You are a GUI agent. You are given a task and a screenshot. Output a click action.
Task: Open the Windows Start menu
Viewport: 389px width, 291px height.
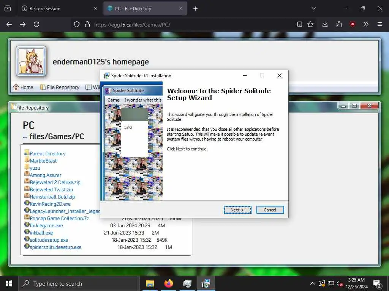[9, 283]
